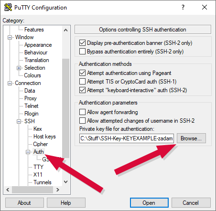Enable Allow agent forwarding checkbox
This screenshot has width=216, height=211.
(x=82, y=112)
